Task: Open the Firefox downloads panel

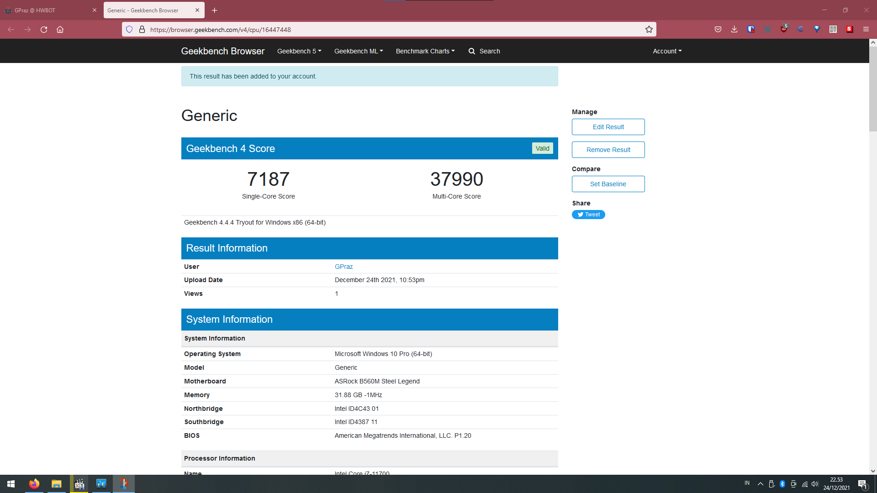Action: tap(734, 29)
